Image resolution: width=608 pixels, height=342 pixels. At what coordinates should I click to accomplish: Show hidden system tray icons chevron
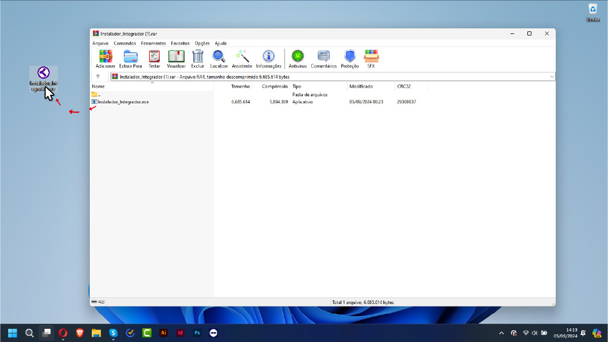[502, 333]
